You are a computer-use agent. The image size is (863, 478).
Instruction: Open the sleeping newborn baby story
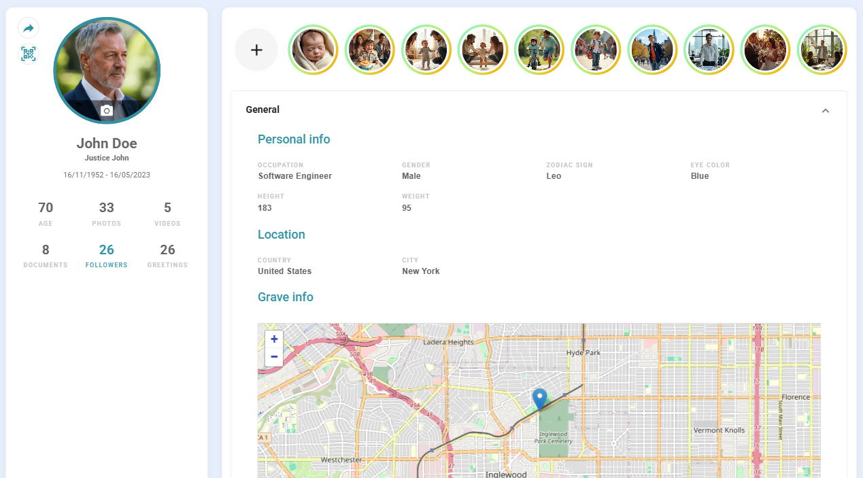pyautogui.click(x=313, y=50)
